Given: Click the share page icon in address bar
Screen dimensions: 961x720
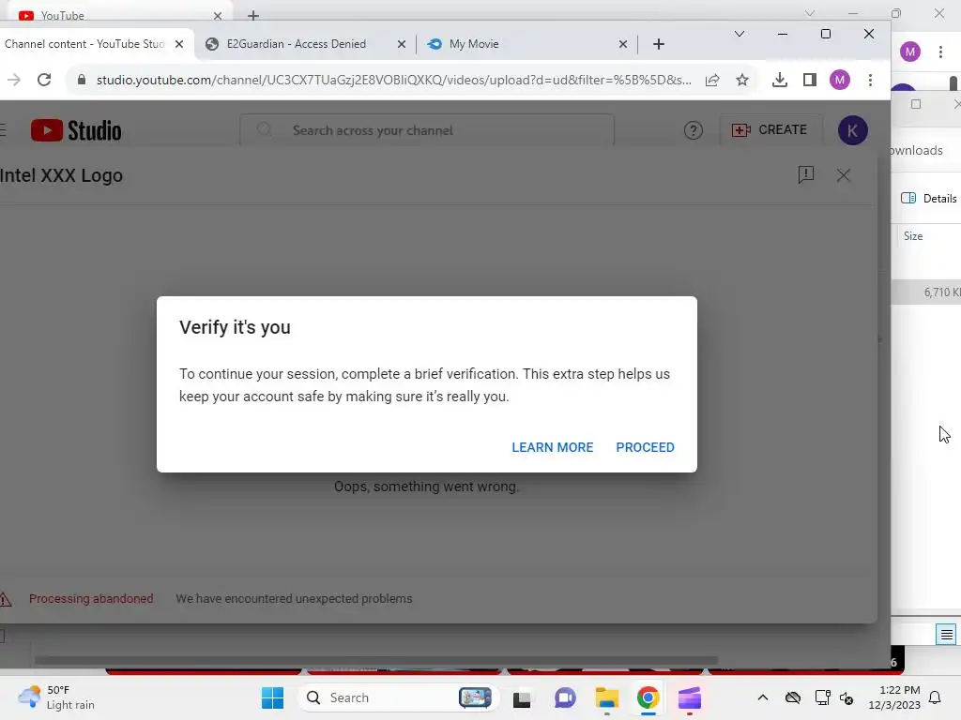Looking at the screenshot, I should click(712, 80).
